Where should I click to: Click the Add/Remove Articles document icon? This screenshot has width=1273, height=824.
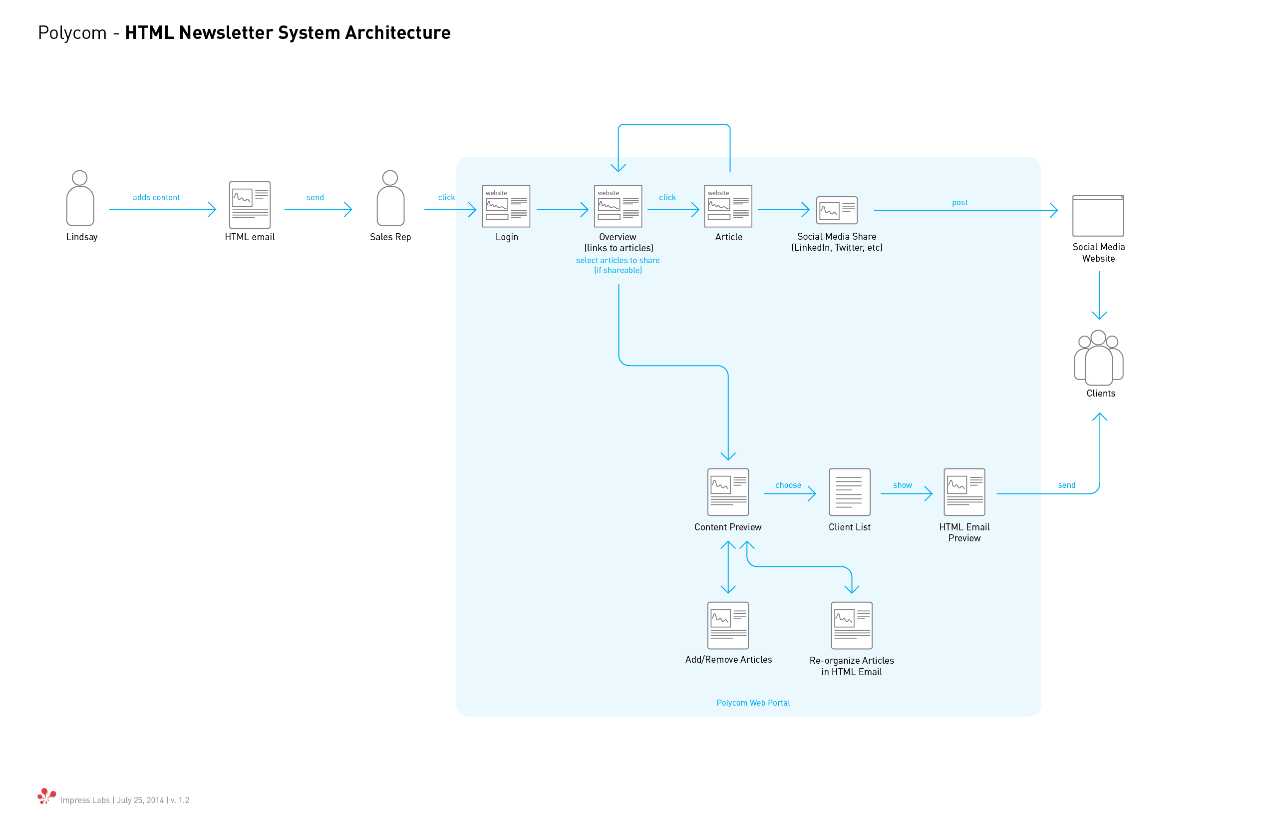point(728,625)
